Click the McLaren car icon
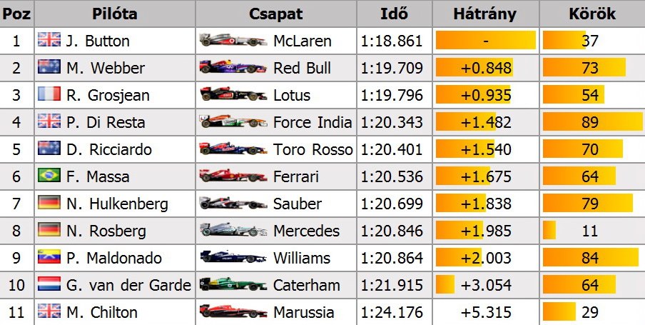This screenshot has height=325, width=645. (x=233, y=41)
